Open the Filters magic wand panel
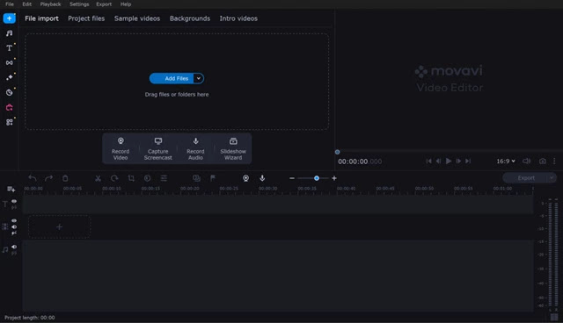This screenshot has width=563, height=323. tap(10, 77)
